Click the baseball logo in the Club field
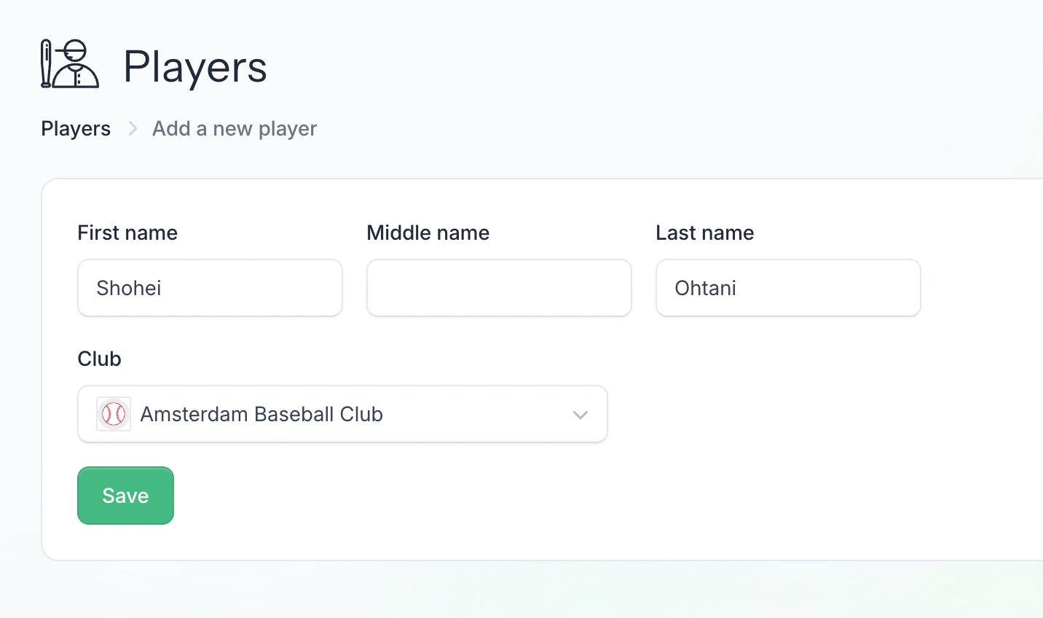1043x618 pixels. (114, 414)
